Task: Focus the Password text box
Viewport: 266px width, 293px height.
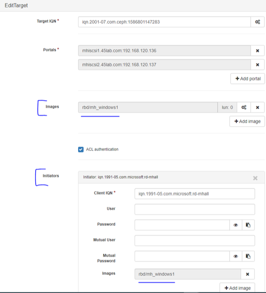Action: pos(182,225)
